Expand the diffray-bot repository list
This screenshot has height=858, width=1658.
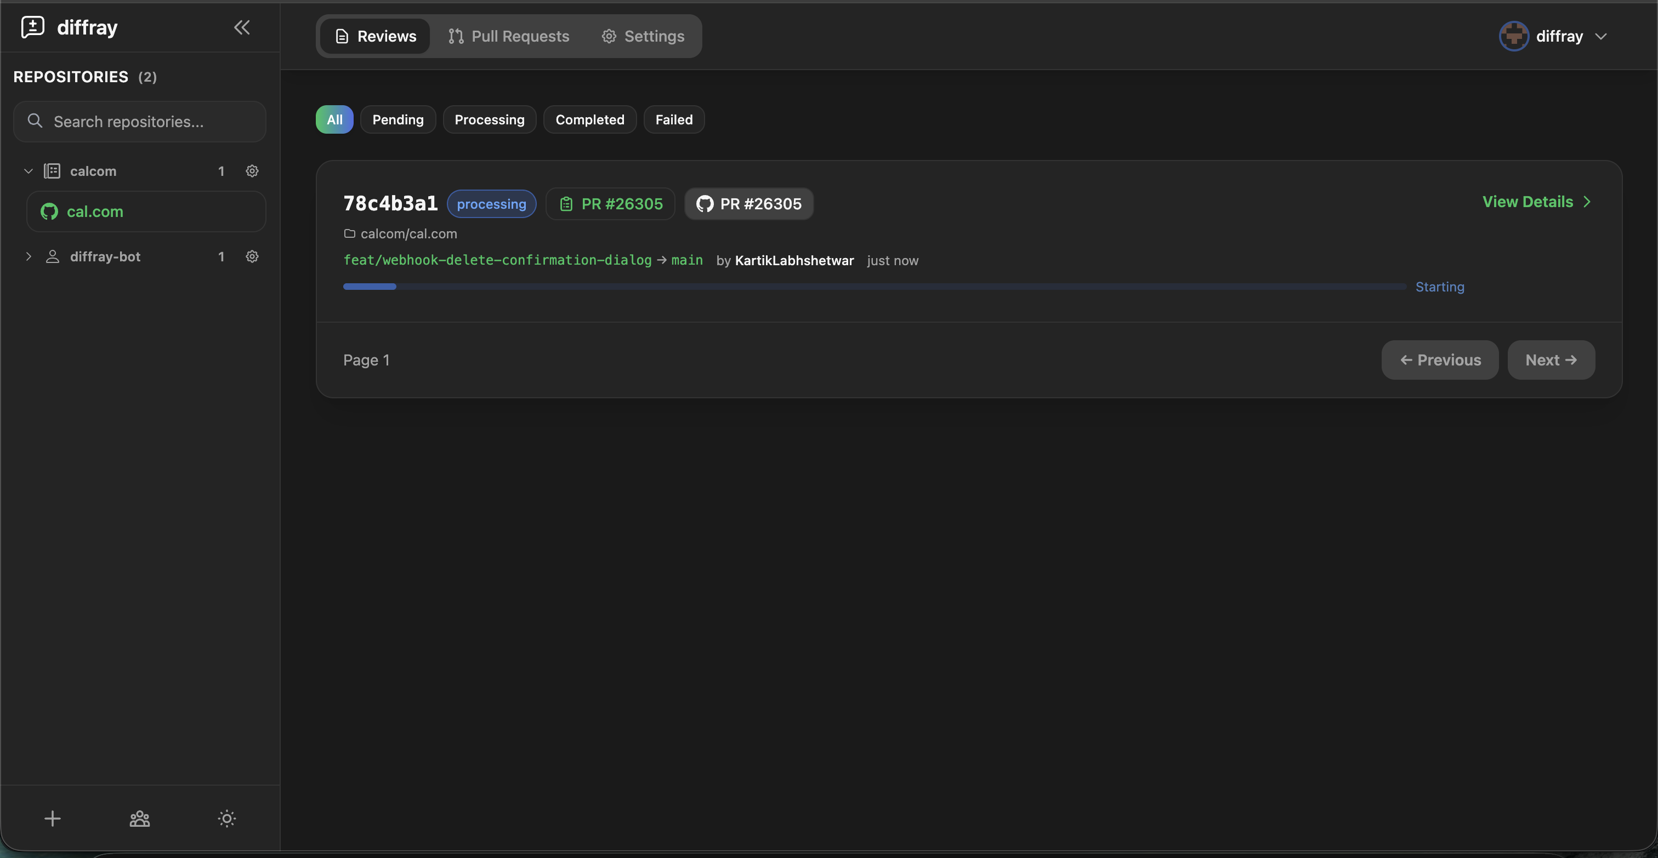[x=29, y=256]
